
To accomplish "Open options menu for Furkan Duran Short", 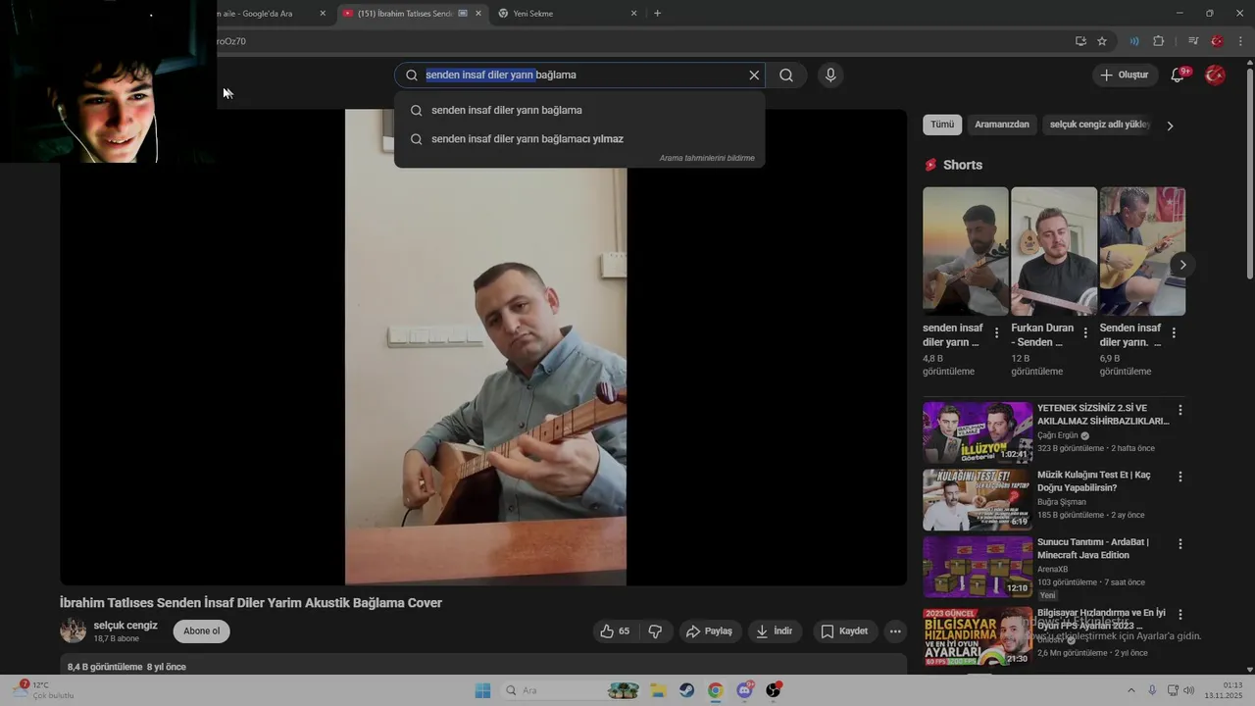I will click(x=1085, y=333).
